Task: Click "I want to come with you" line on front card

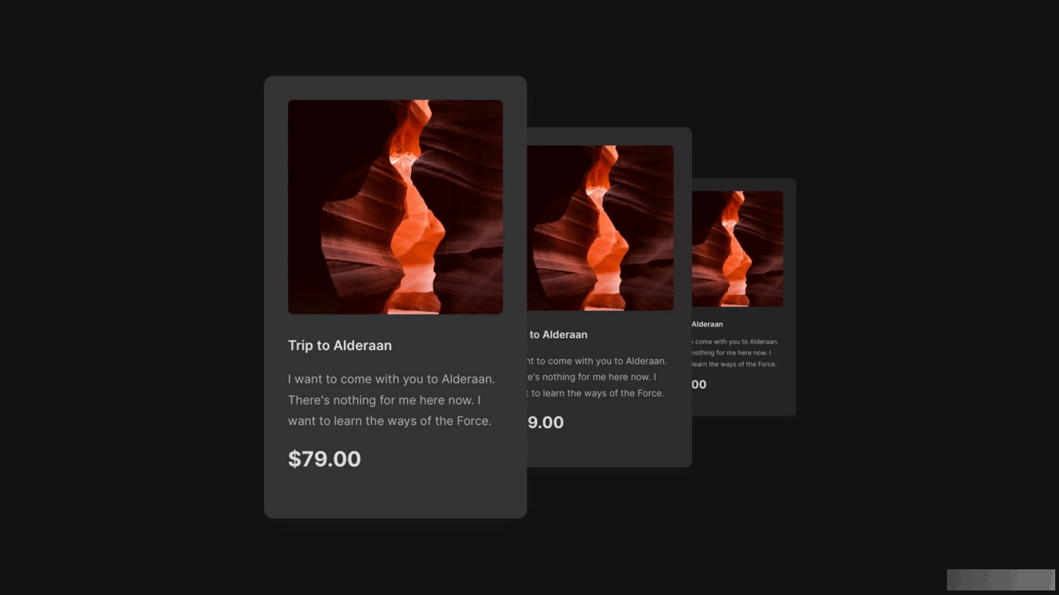Action: point(391,379)
